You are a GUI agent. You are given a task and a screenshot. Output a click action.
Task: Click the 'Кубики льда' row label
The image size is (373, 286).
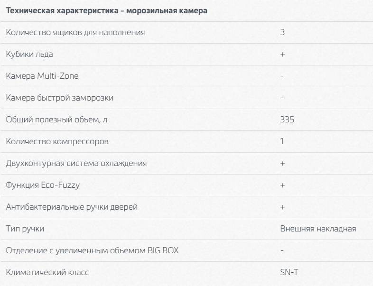[x=29, y=54]
